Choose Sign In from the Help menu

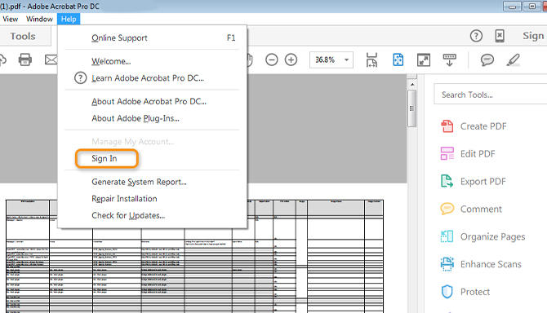[105, 158]
